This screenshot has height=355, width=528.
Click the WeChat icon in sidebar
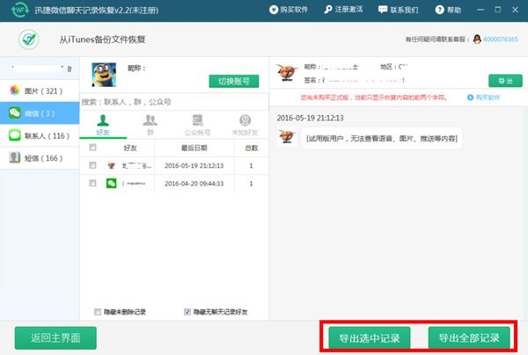[x=14, y=112]
